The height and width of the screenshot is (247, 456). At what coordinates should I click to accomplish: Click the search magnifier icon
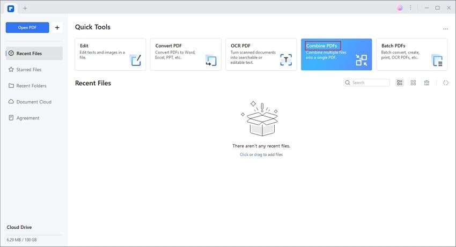[x=348, y=83]
